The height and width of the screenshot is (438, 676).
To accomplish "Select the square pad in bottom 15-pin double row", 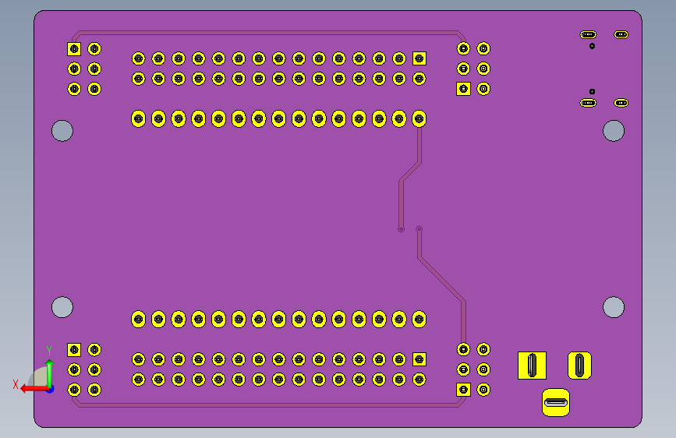I will tap(419, 359).
